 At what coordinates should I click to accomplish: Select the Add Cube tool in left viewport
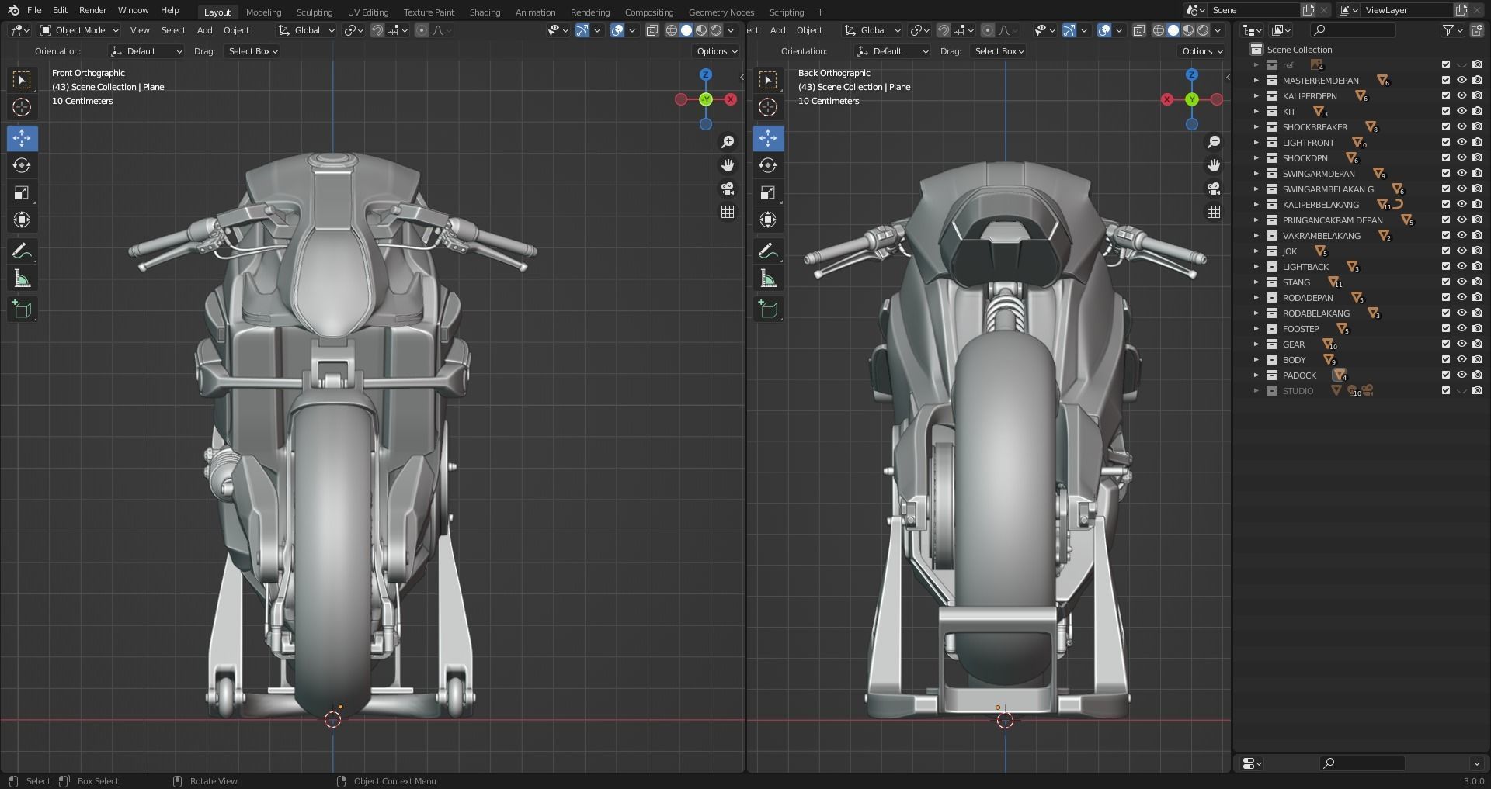[22, 310]
